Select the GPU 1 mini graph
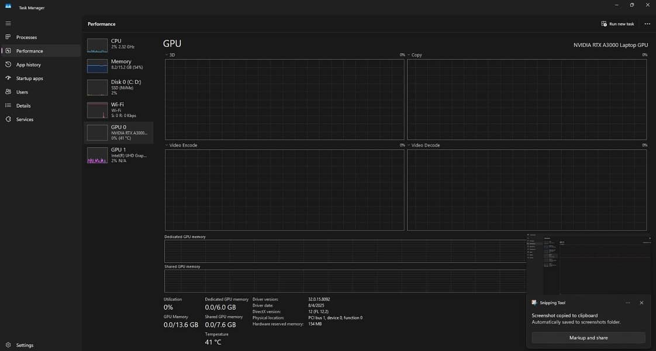 [97, 155]
